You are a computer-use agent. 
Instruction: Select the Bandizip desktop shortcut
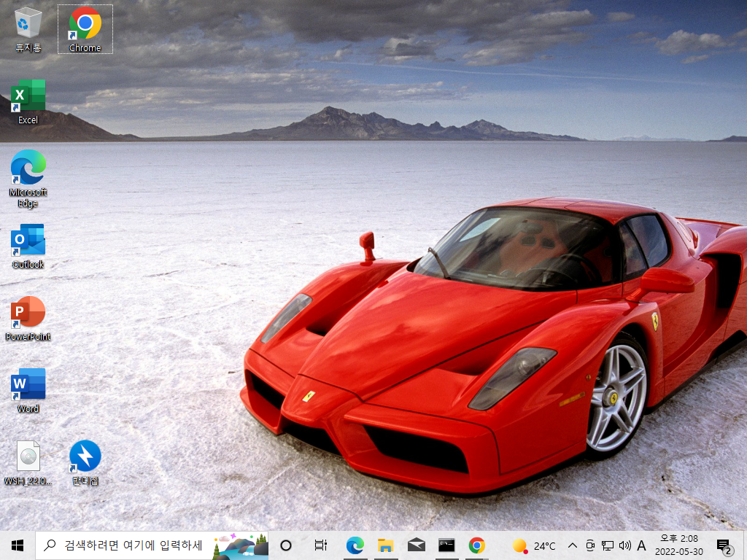pyautogui.click(x=85, y=463)
